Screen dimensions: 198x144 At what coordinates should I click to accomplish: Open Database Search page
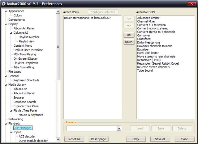(x=25, y=102)
